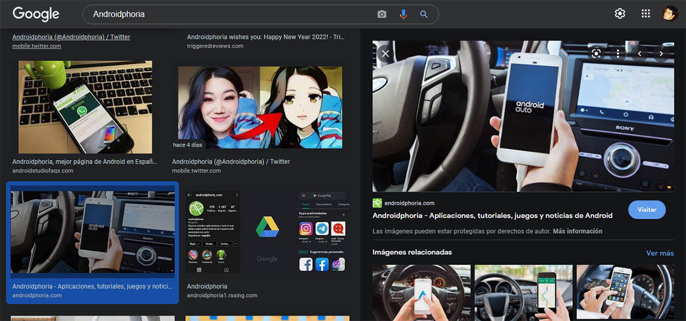The height and width of the screenshot is (321, 686).
Task: Click the magnifying glass search button
Action: coord(424,14)
